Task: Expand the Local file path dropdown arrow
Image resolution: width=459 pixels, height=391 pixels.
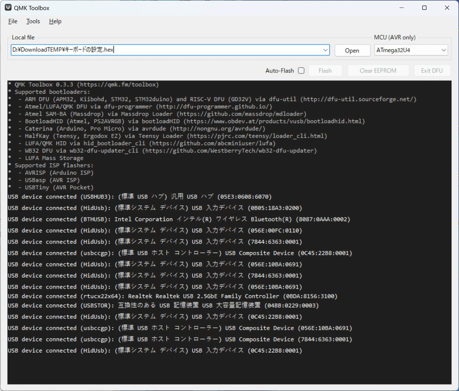Action: coord(326,50)
